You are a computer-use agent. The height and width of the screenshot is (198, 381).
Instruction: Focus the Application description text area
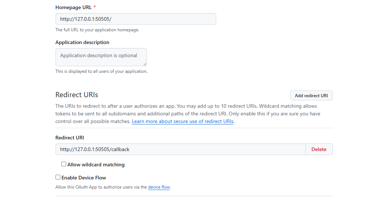click(101, 57)
